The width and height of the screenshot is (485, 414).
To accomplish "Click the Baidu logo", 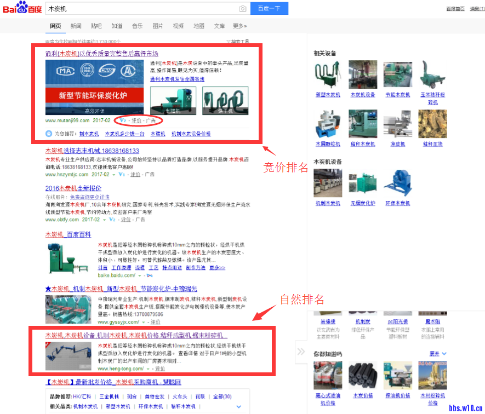I will click(x=23, y=8).
